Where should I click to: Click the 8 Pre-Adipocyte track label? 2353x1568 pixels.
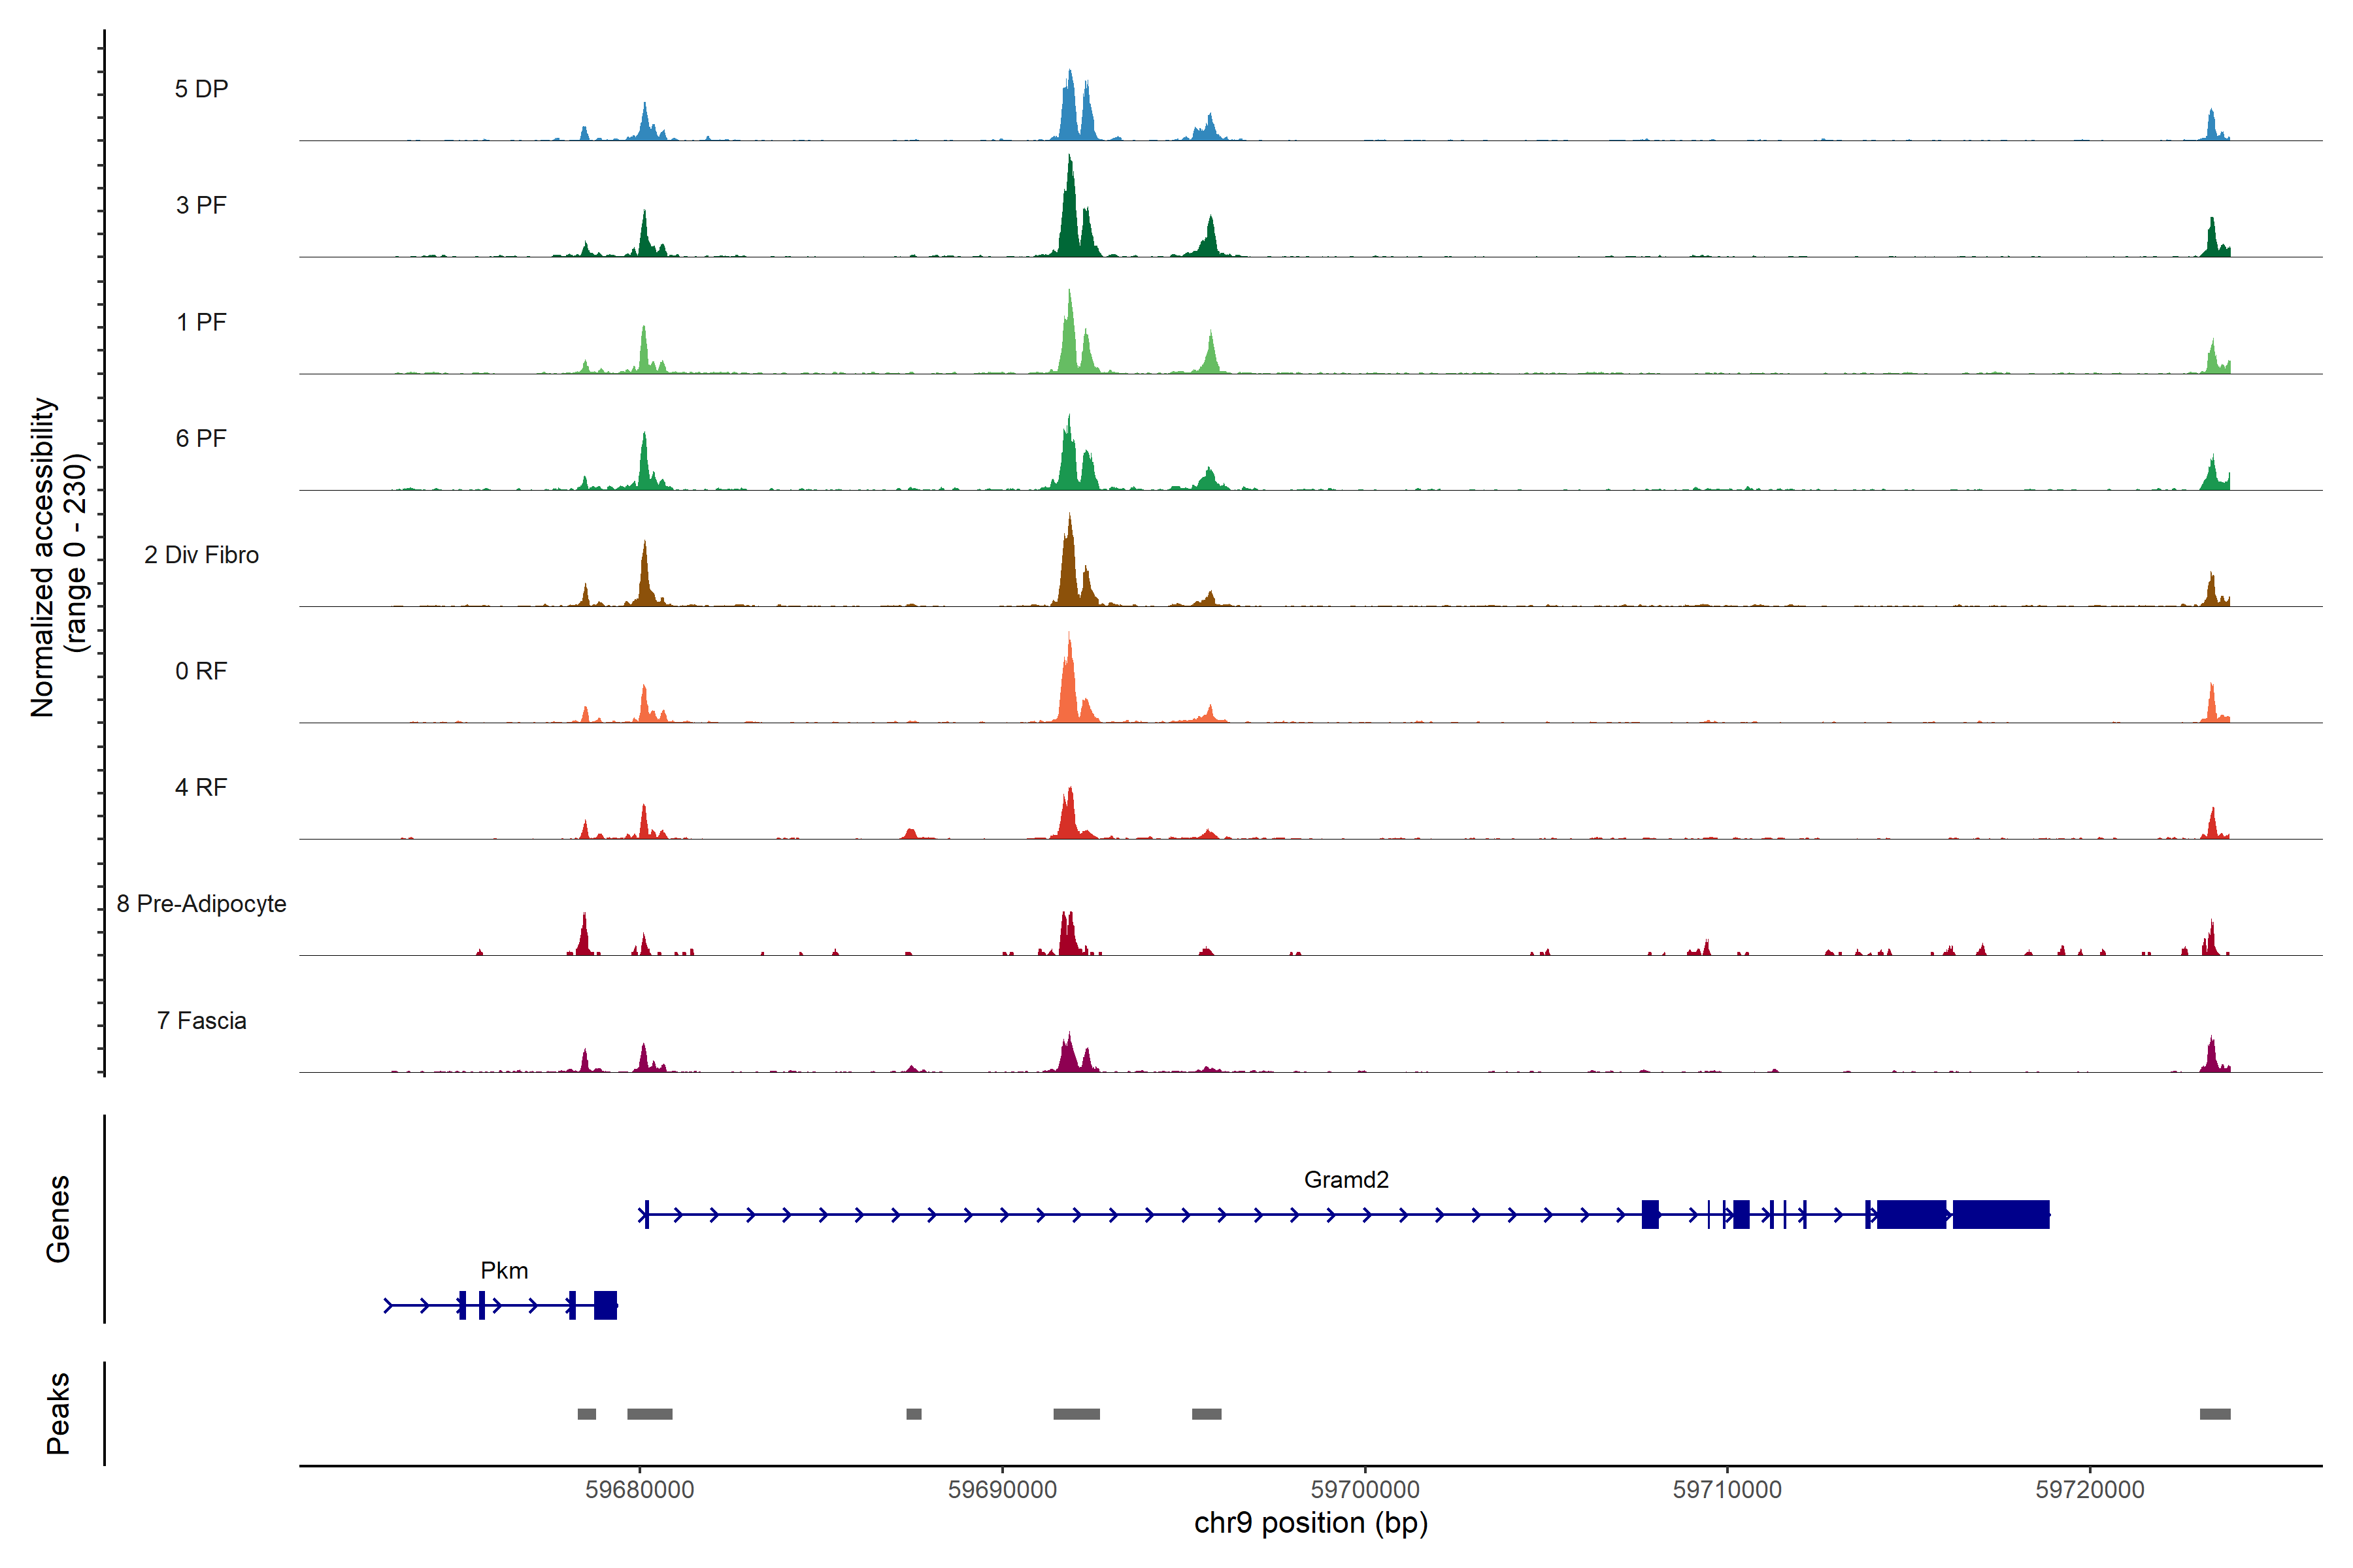(201, 904)
